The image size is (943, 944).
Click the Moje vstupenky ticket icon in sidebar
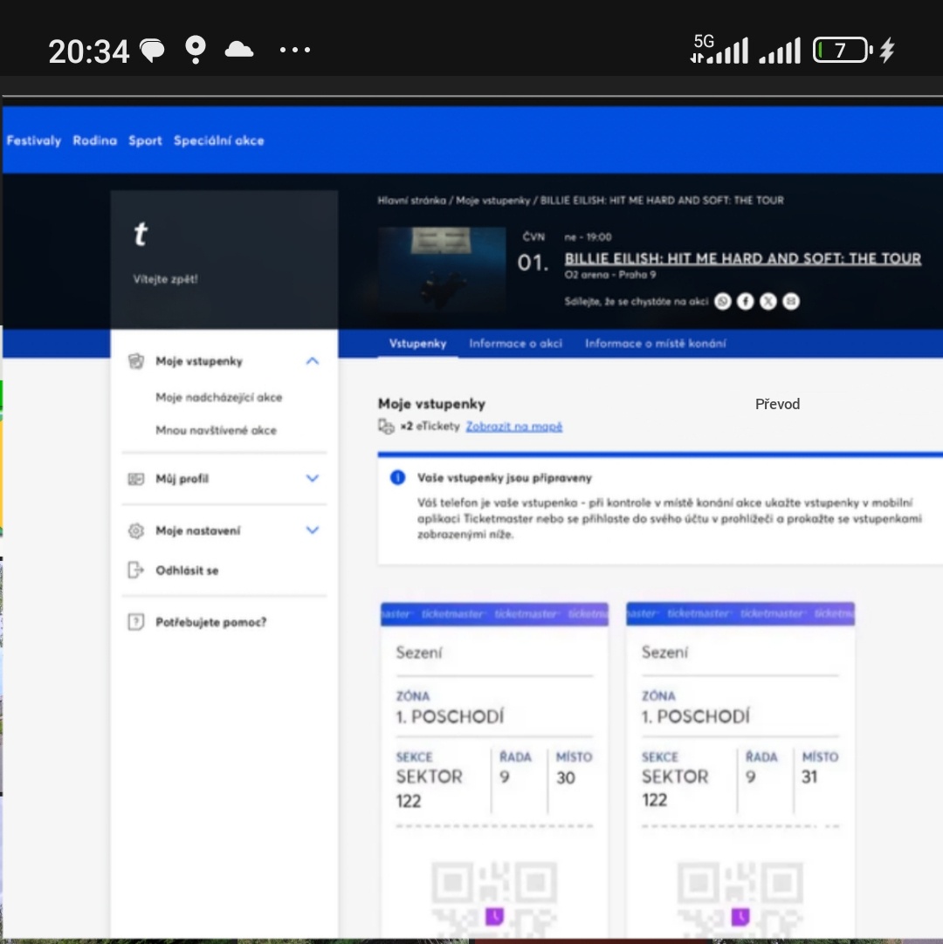point(136,360)
